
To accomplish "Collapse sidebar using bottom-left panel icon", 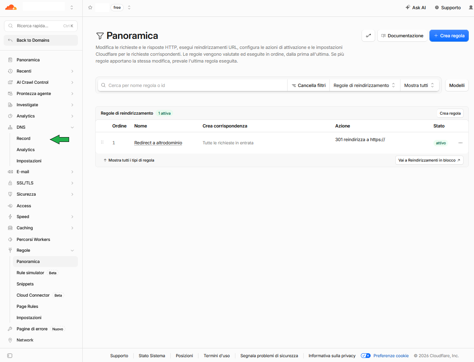I will coord(10,356).
